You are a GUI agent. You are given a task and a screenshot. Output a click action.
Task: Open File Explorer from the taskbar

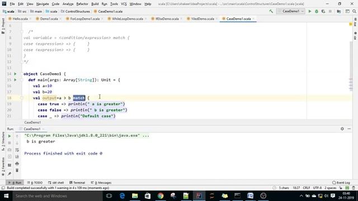point(135,196)
